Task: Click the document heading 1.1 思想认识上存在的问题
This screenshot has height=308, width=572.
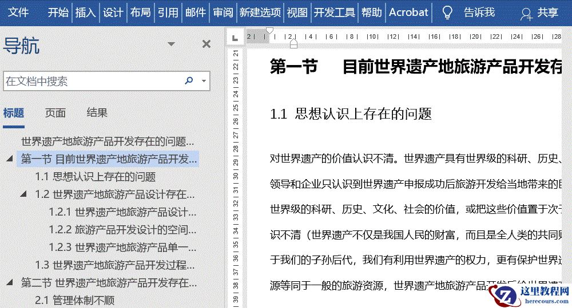Action: coord(351,114)
